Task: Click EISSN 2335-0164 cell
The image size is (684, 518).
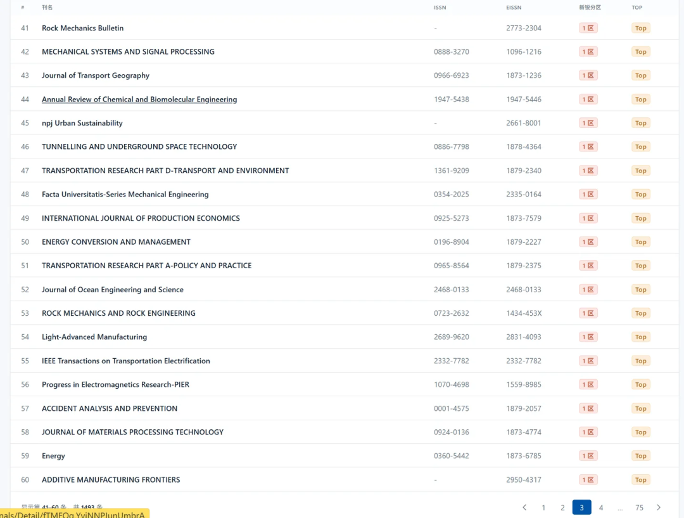Action: point(524,195)
